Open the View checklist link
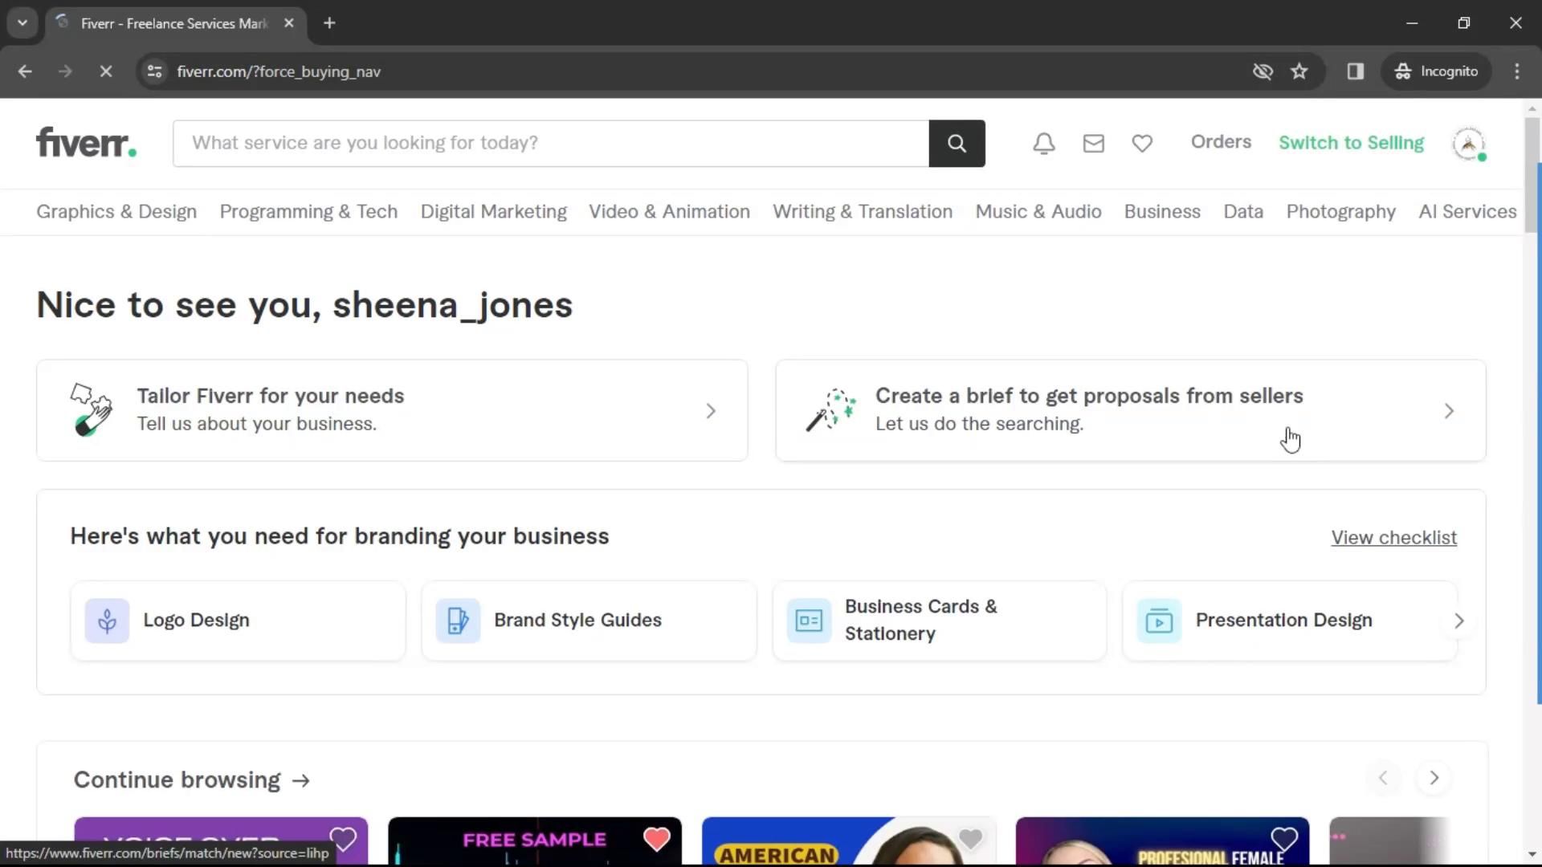Screen dimensions: 1542x867 pyautogui.click(x=1393, y=538)
